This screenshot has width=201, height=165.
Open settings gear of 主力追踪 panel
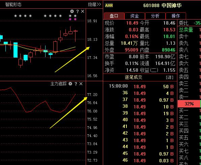tap(70, 84)
